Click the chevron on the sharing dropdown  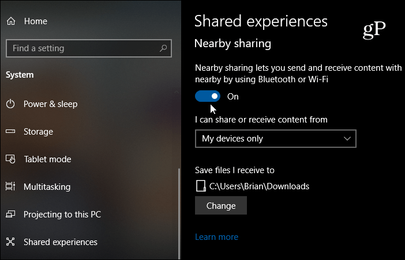[347, 139]
